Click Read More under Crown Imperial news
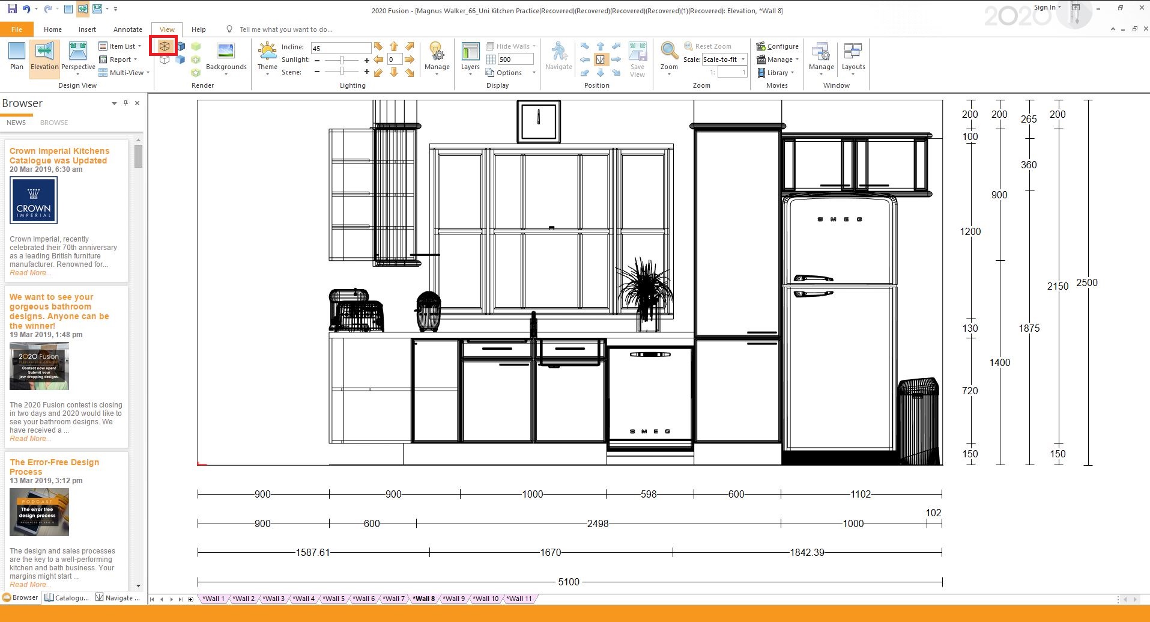This screenshot has width=1150, height=622. (30, 273)
